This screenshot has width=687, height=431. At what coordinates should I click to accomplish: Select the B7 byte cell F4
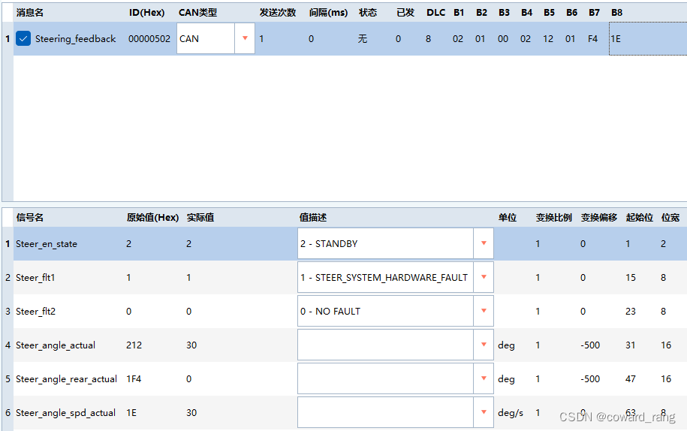point(593,38)
